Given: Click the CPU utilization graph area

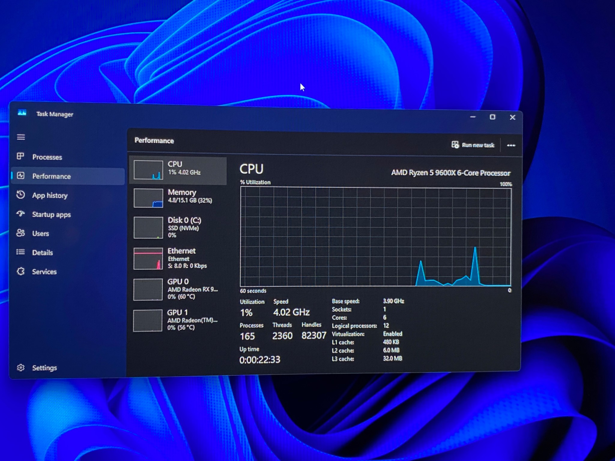Looking at the screenshot, I should 375,237.
